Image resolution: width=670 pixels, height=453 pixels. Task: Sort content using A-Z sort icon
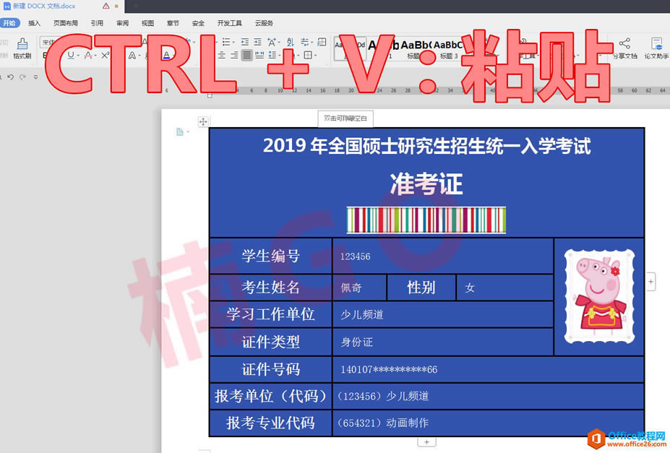(x=291, y=41)
